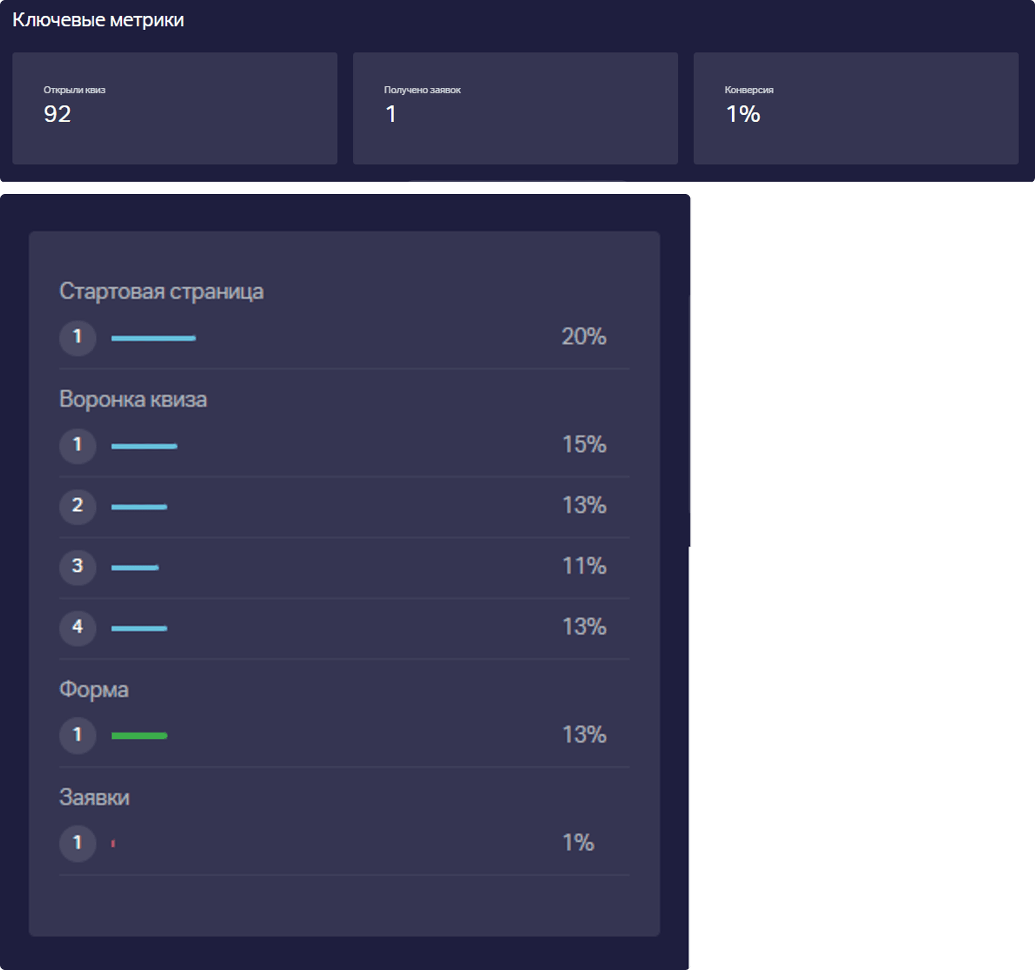1035x970 pixels.
Task: Click step 4 badge in quiz funnel
Action: (78, 627)
